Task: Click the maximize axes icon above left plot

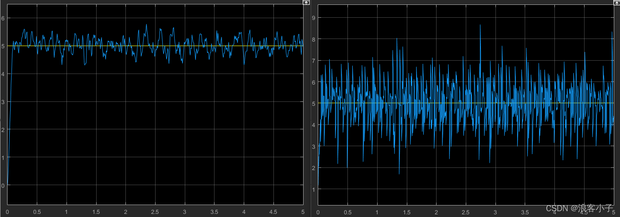Action: (306, 2)
